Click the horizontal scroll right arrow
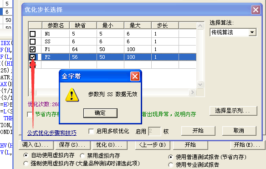This screenshot has height=169, width=266. coord(192,92)
